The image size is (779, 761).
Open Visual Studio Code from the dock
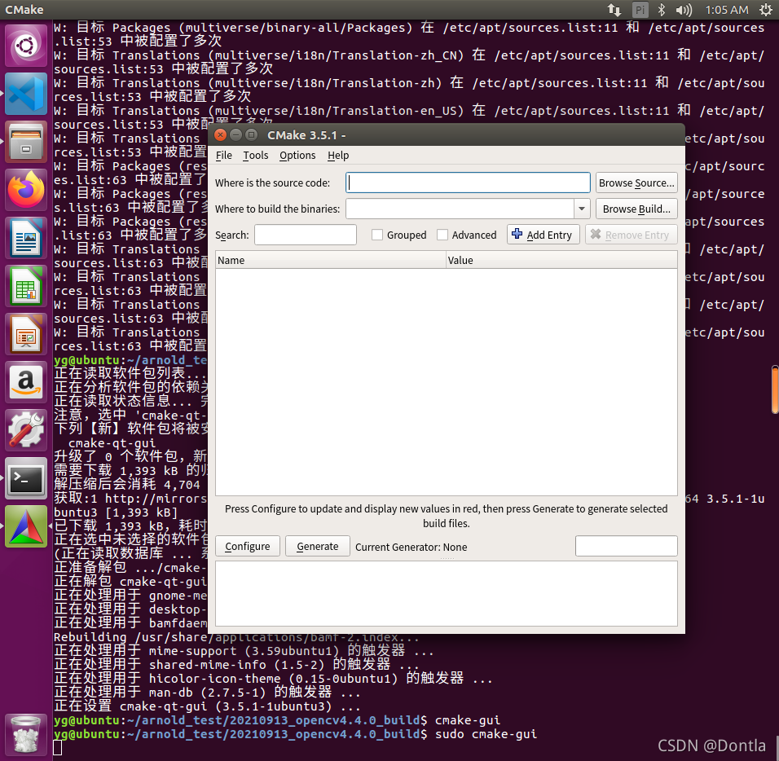pyautogui.click(x=26, y=95)
